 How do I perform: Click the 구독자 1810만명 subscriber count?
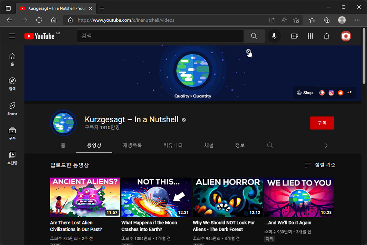(x=102, y=127)
